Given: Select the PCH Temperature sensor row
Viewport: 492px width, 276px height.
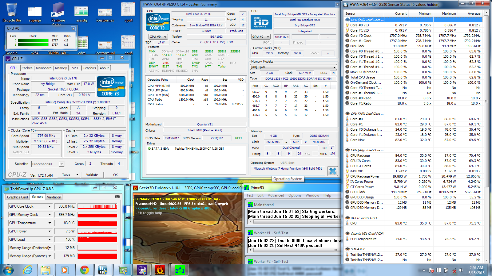Looking at the screenshot, I should (413, 239).
